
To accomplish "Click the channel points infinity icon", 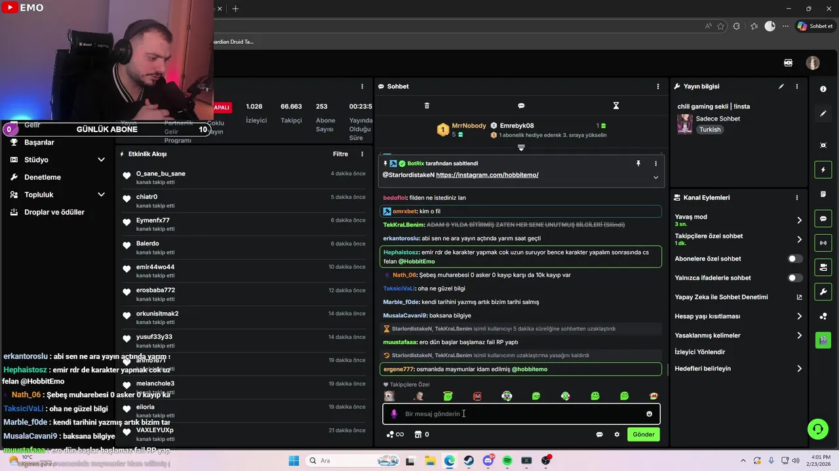I will pyautogui.click(x=395, y=434).
